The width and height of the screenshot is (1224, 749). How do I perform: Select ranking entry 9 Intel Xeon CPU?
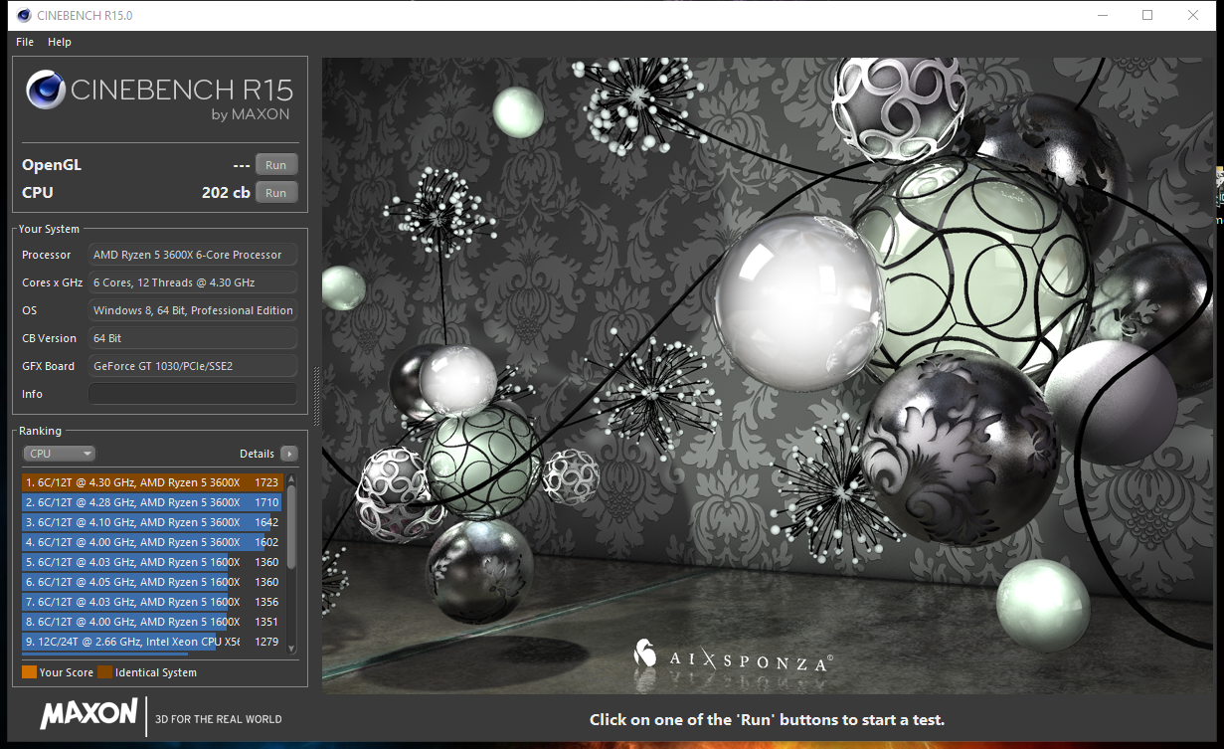tap(152, 642)
